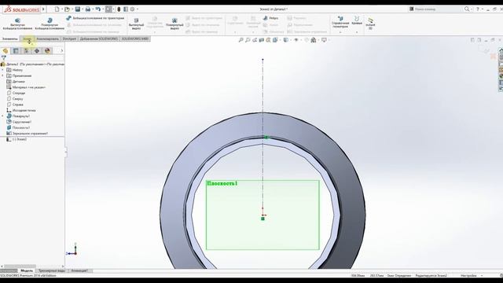
Task: Click the Revolved Boss/Base tool
Action: pos(50,24)
